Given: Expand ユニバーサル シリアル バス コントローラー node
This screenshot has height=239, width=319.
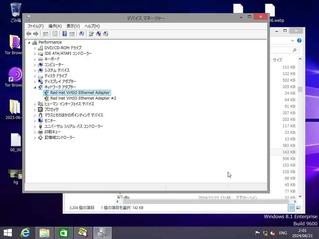Looking at the screenshot, I should (35, 127).
